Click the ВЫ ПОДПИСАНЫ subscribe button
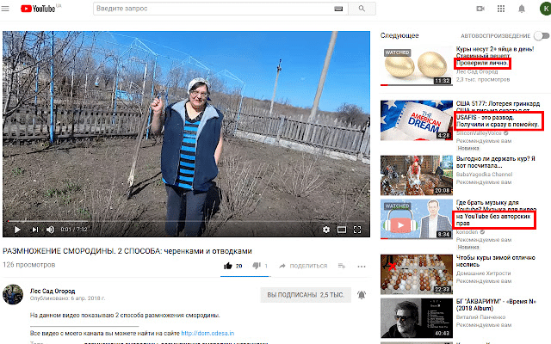The width and height of the screenshot is (551, 344). pyautogui.click(x=305, y=295)
